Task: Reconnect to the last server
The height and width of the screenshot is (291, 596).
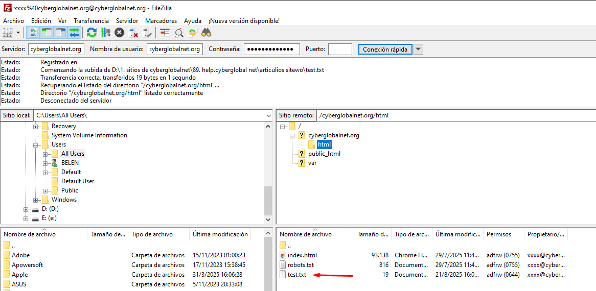Action: coord(147,33)
